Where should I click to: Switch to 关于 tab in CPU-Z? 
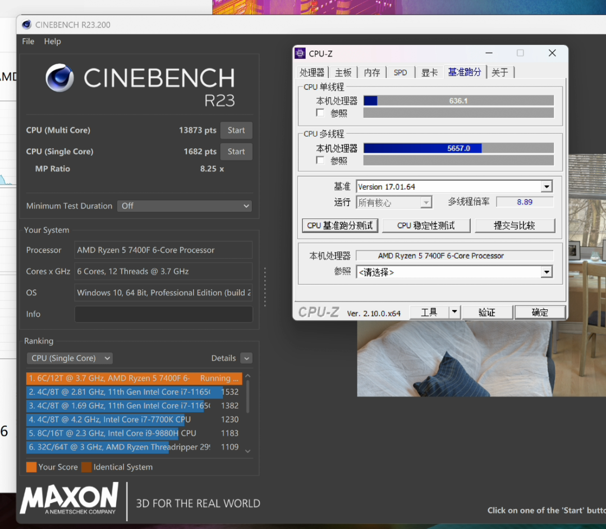coord(500,72)
